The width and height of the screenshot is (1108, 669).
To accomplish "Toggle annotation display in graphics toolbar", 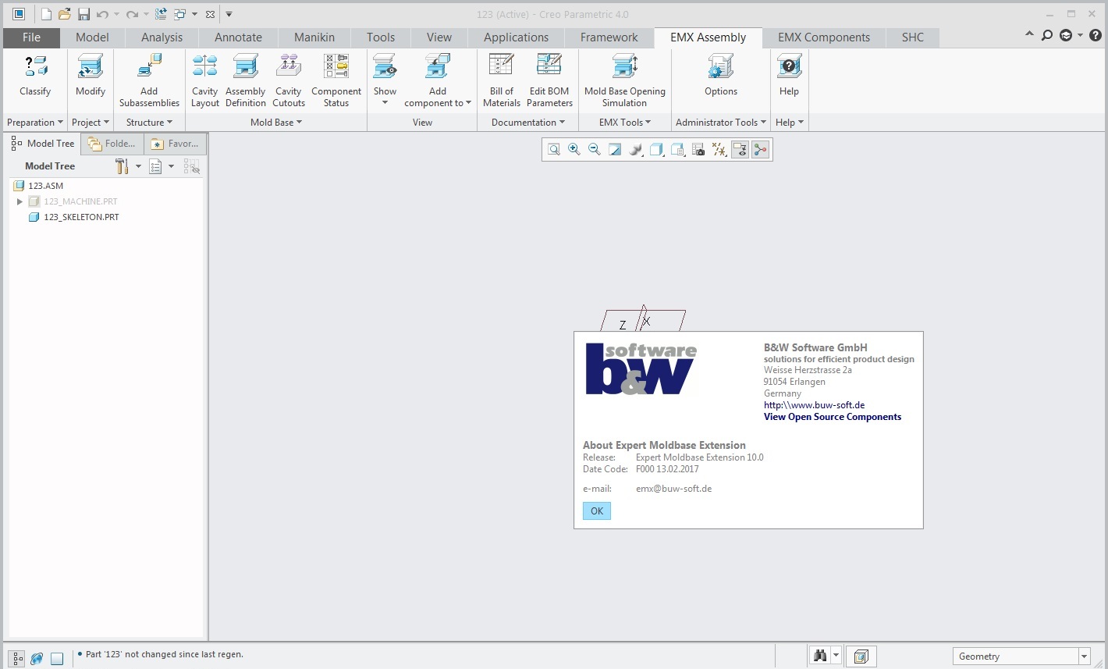I will [740, 149].
